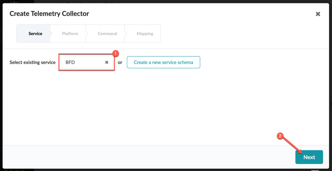This screenshot has height=171, width=332.
Task: Open the existing service dropdown showing BFD
Action: coord(82,62)
